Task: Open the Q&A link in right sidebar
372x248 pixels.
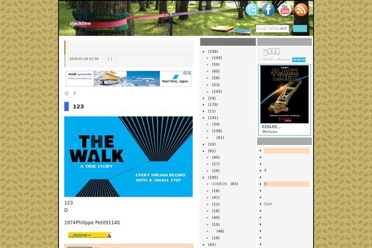Action: pyautogui.click(x=268, y=204)
